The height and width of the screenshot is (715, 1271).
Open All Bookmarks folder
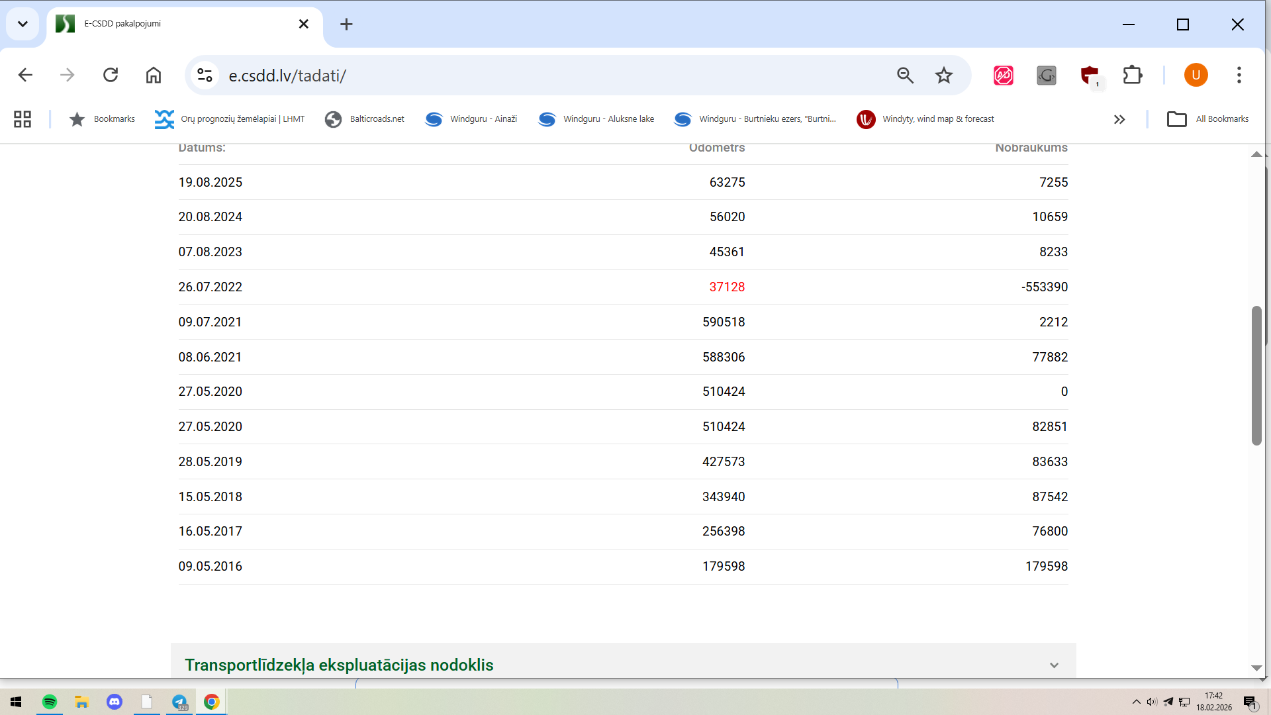pos(1208,119)
